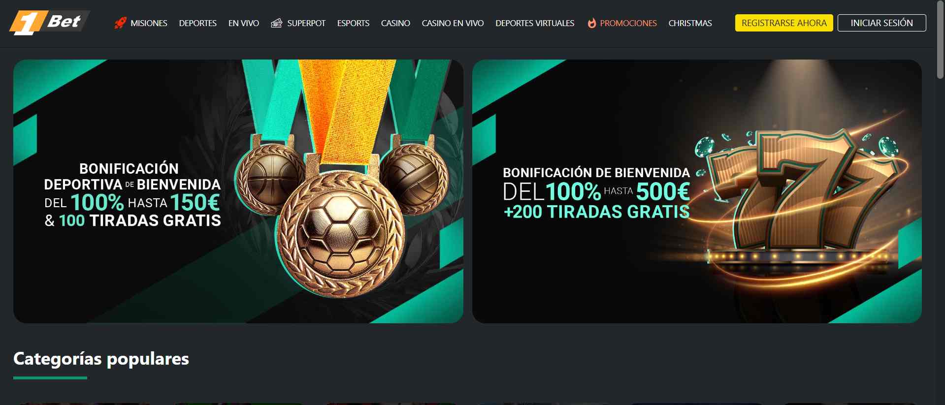The width and height of the screenshot is (945, 405).
Task: Open the Misiones menu item
Action: 149,23
